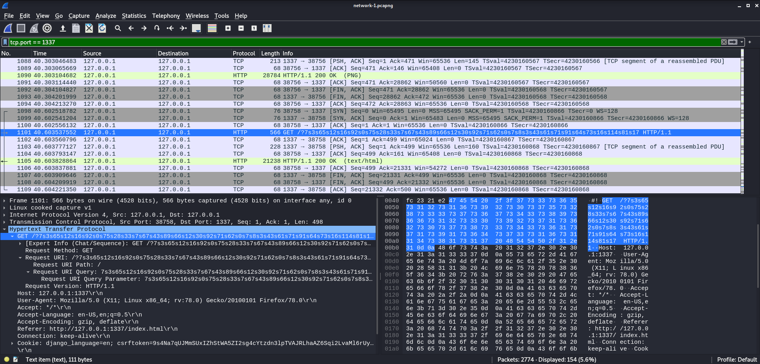Open a capture file icon
Screen dimensions: 760x364
tap(63, 28)
